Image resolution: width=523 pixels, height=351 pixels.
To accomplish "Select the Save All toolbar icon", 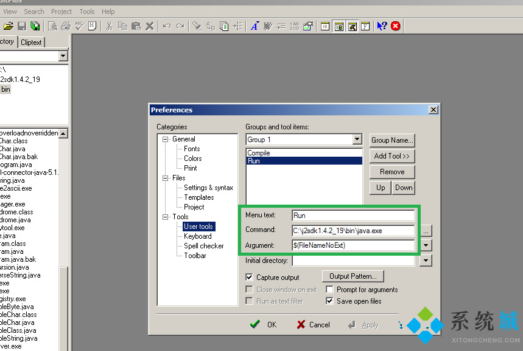I will tap(36, 26).
